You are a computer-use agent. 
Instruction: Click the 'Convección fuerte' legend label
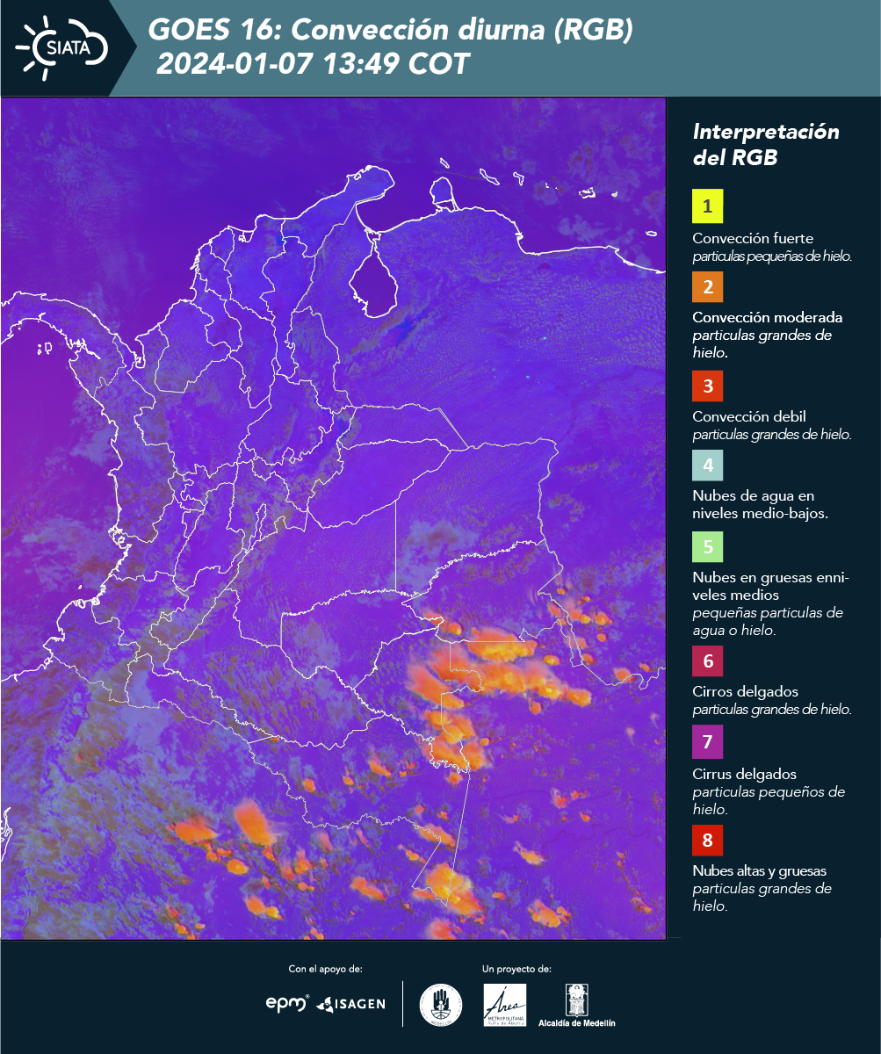tap(753, 239)
